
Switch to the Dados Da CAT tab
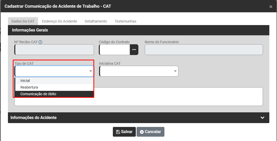pyautogui.click(x=23, y=21)
